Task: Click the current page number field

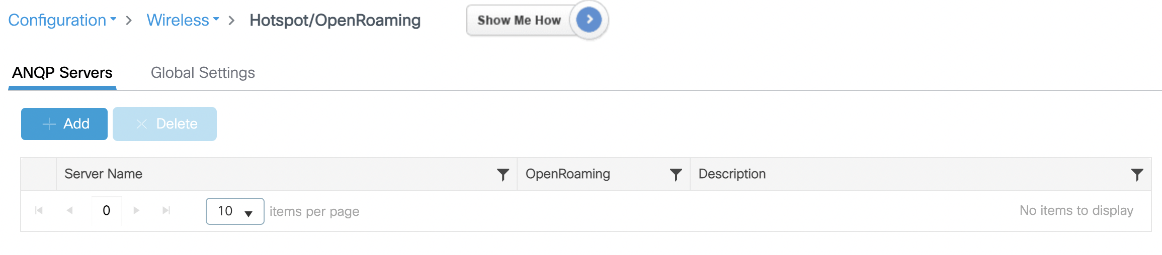Action: (107, 210)
